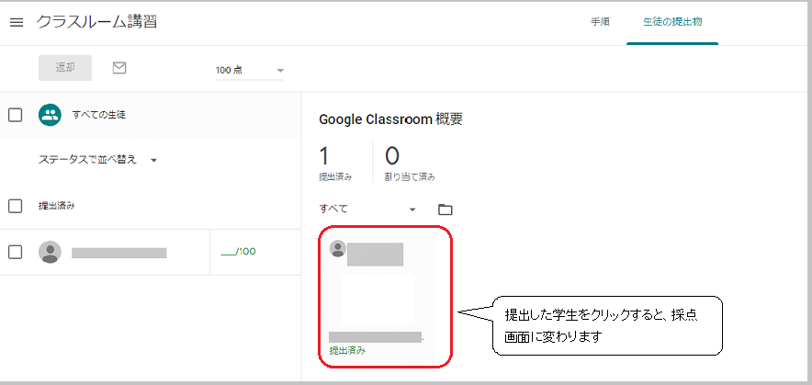Click the Google Classroom 概要 assignment title
Image resolution: width=812 pixels, height=385 pixels.
[391, 119]
